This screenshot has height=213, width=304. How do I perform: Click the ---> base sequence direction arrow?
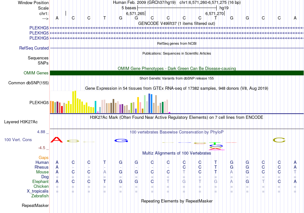pyautogui.click(x=45, y=19)
